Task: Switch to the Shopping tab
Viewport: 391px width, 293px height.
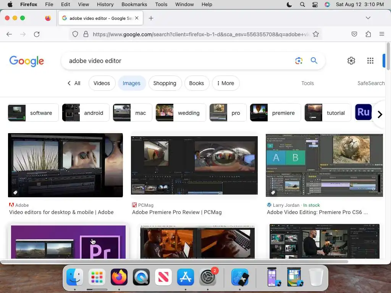Action: (x=165, y=83)
